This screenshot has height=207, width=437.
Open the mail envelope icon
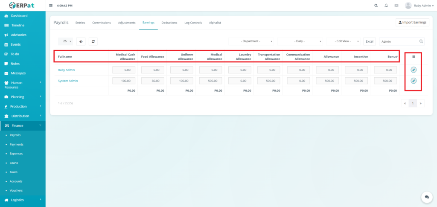coord(396,6)
